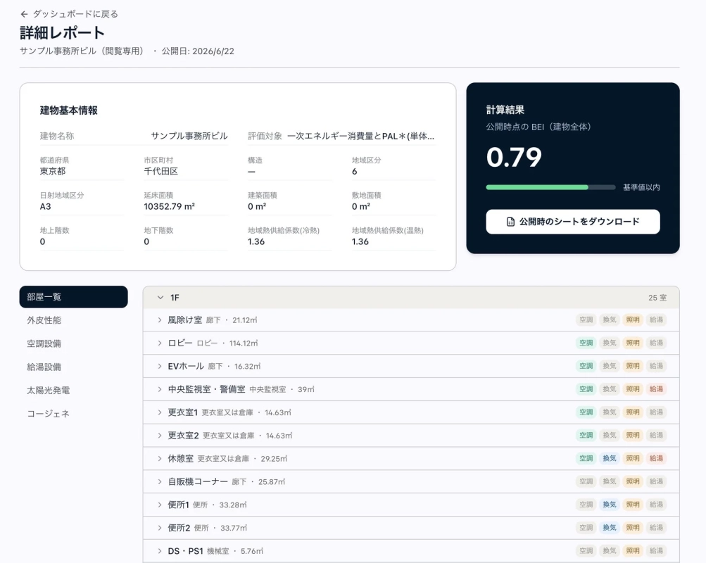Click the 換気 badge for 便所1 row

point(609,505)
